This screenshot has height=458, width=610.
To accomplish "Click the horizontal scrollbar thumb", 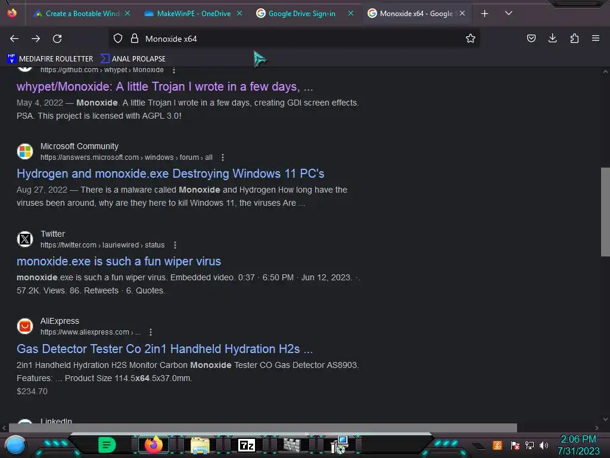I will pos(263,428).
